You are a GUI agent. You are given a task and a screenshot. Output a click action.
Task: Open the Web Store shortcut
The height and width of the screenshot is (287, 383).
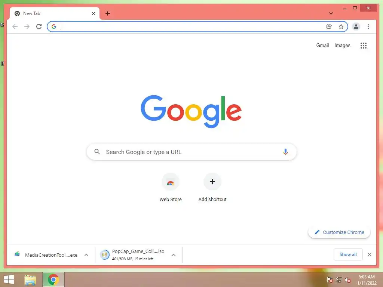(171, 182)
